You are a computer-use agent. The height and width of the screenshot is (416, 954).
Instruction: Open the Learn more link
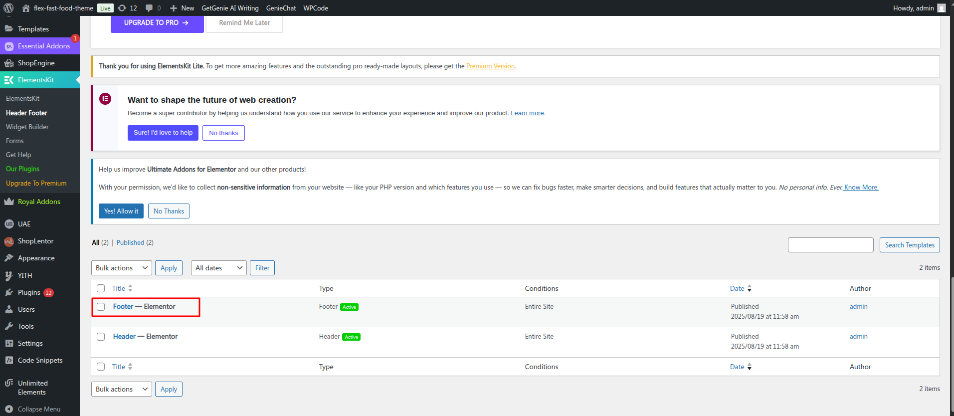[x=528, y=113]
